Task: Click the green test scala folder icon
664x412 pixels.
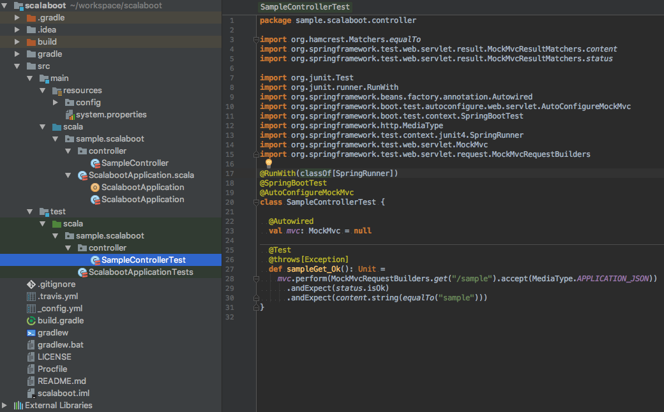Action: point(57,224)
